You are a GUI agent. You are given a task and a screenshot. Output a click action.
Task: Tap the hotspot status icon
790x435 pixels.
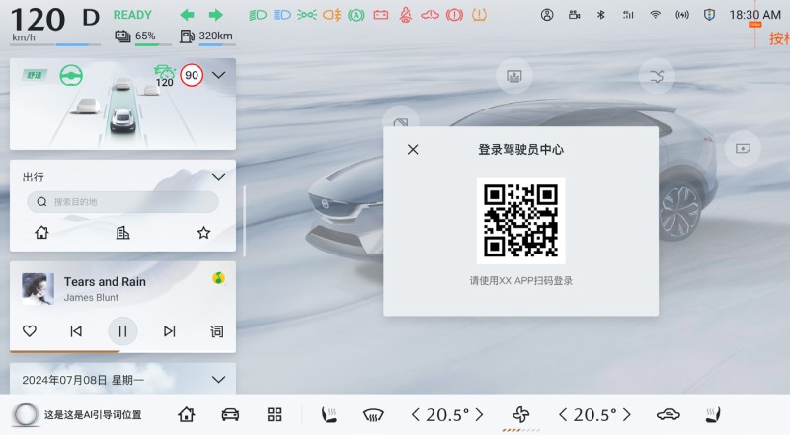coord(682,15)
